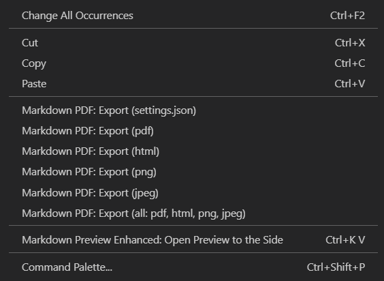The image size is (384, 281).
Task: Click the Ctrl+V shortcut label
Action: point(350,84)
